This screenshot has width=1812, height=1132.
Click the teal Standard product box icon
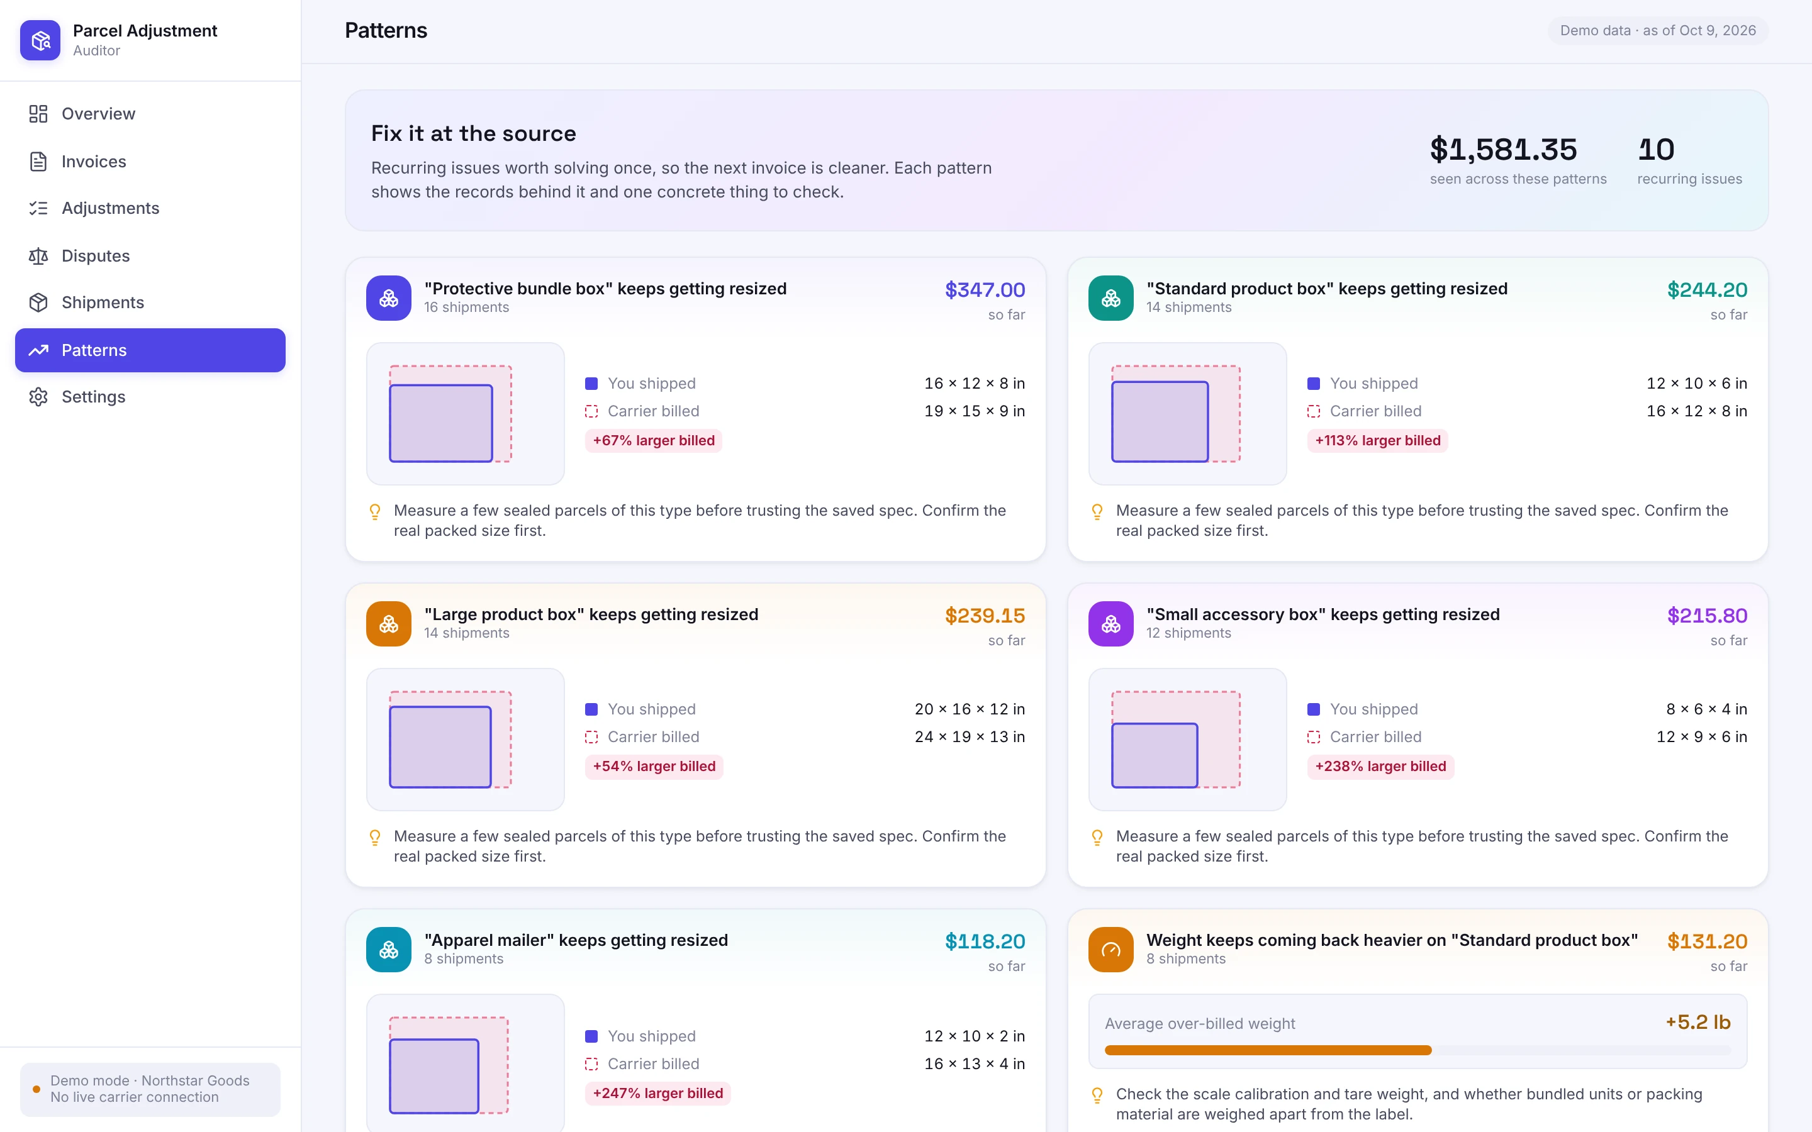[1111, 298]
